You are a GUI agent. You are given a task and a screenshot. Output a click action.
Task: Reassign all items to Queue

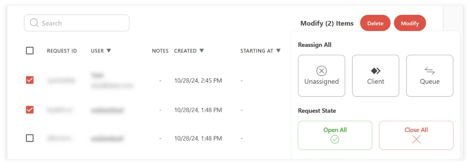click(x=429, y=76)
